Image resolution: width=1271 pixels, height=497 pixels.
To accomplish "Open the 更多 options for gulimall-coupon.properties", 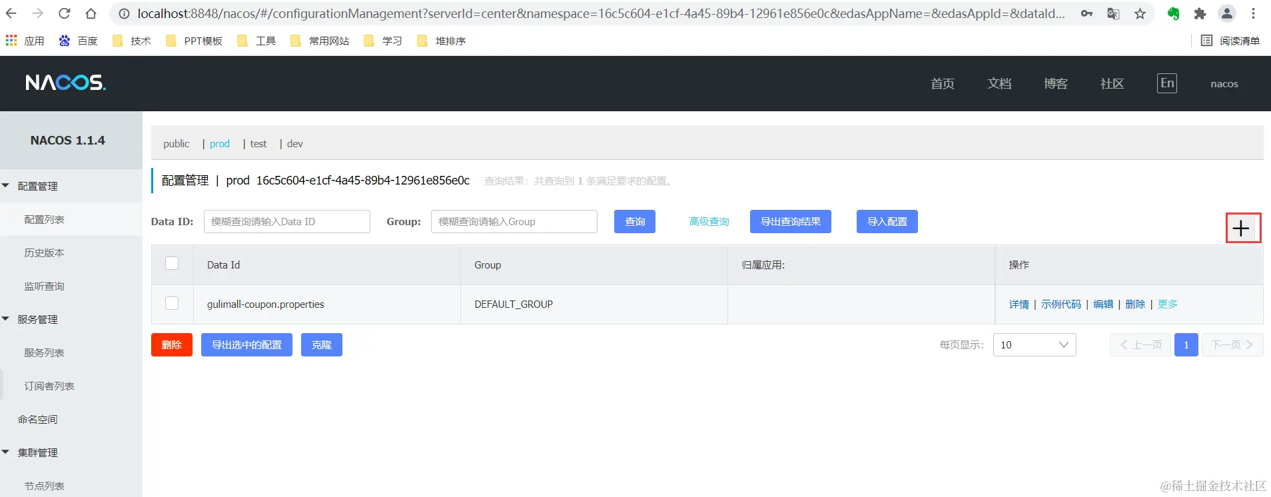I will coord(1168,304).
